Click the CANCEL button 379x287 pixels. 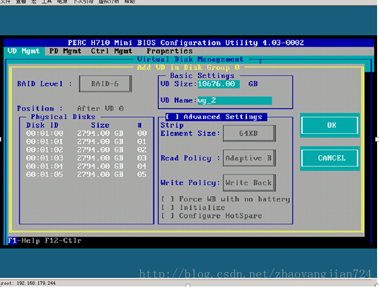click(x=330, y=158)
